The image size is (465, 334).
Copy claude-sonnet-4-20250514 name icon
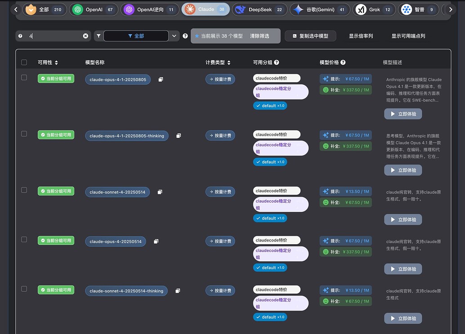tap(160, 192)
